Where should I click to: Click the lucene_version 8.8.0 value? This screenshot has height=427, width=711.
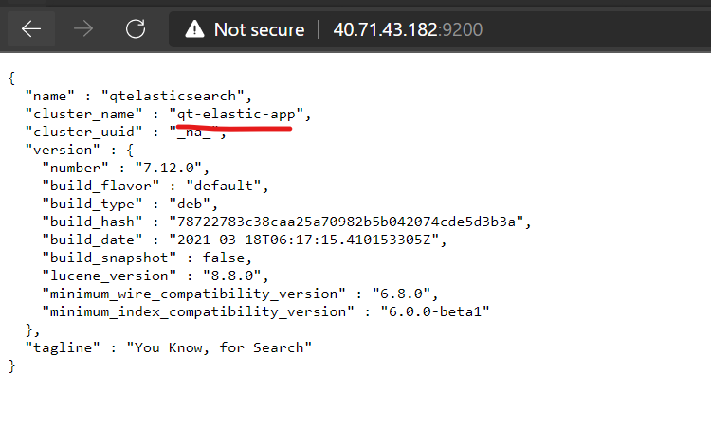pyautogui.click(x=231, y=276)
